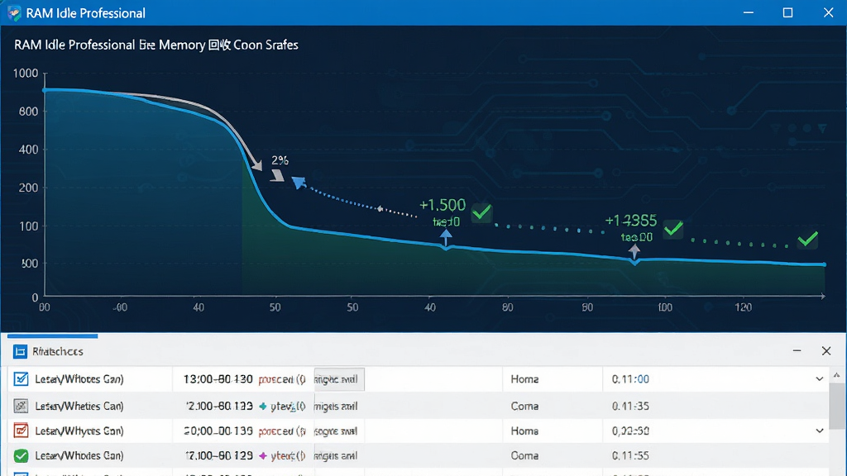Minimize the Rfiatschces panel
847x476 pixels.
(797, 350)
